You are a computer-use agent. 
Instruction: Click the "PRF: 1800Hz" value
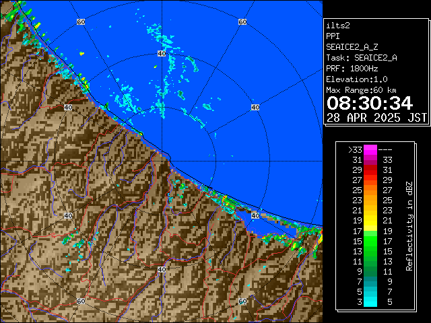[352, 69]
